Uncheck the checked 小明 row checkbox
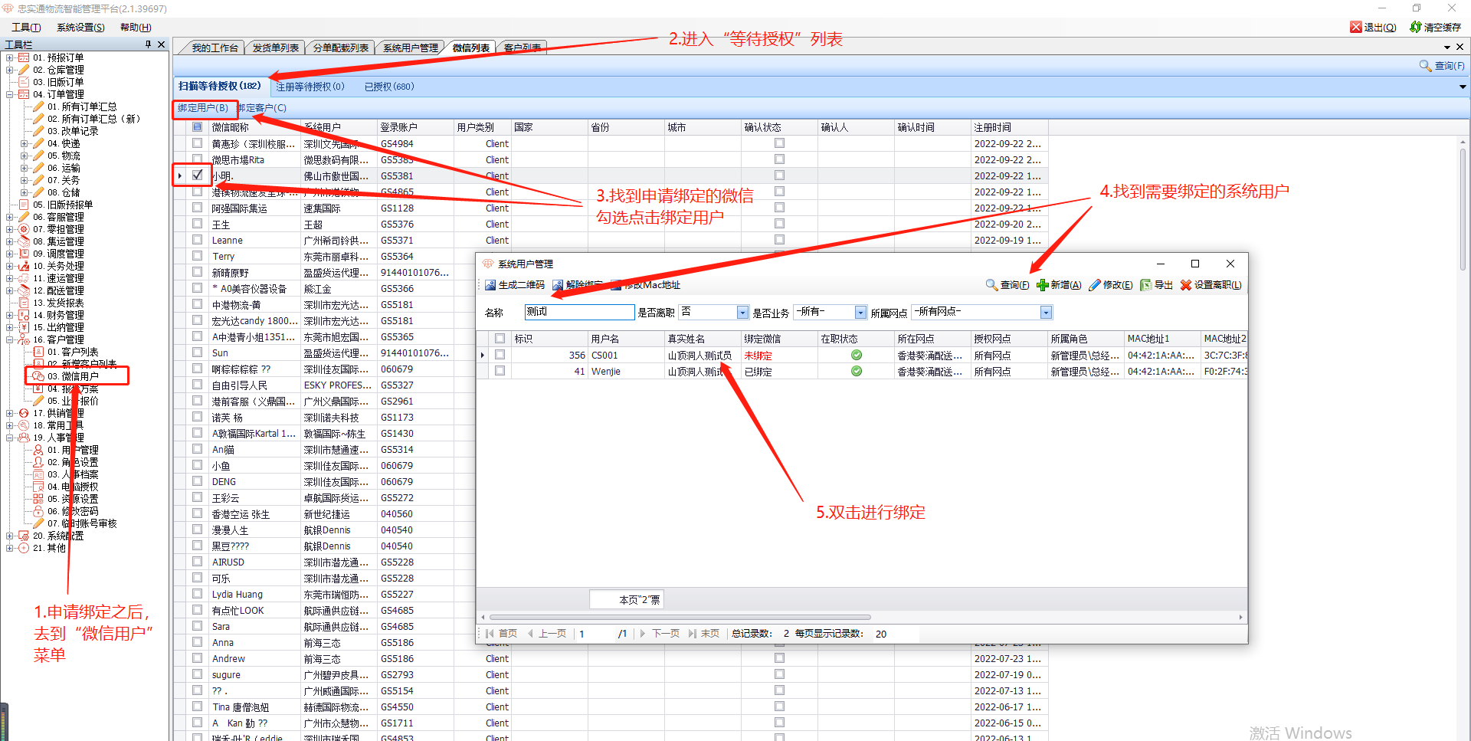1471x741 pixels. click(x=198, y=175)
